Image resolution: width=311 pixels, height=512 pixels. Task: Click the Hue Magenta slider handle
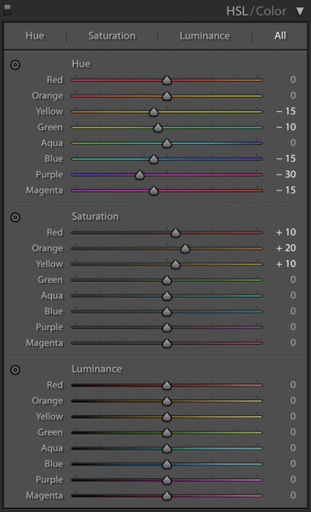point(154,191)
